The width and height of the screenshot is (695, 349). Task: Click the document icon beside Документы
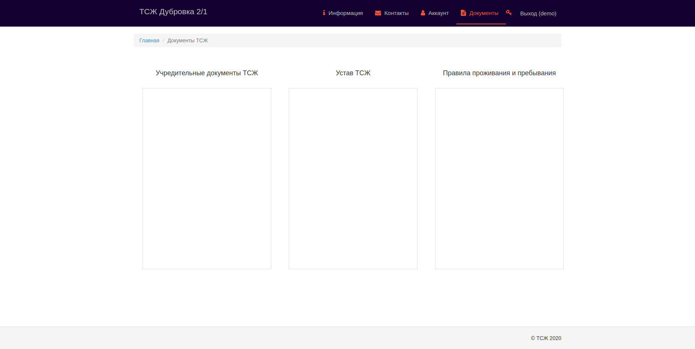tap(463, 13)
